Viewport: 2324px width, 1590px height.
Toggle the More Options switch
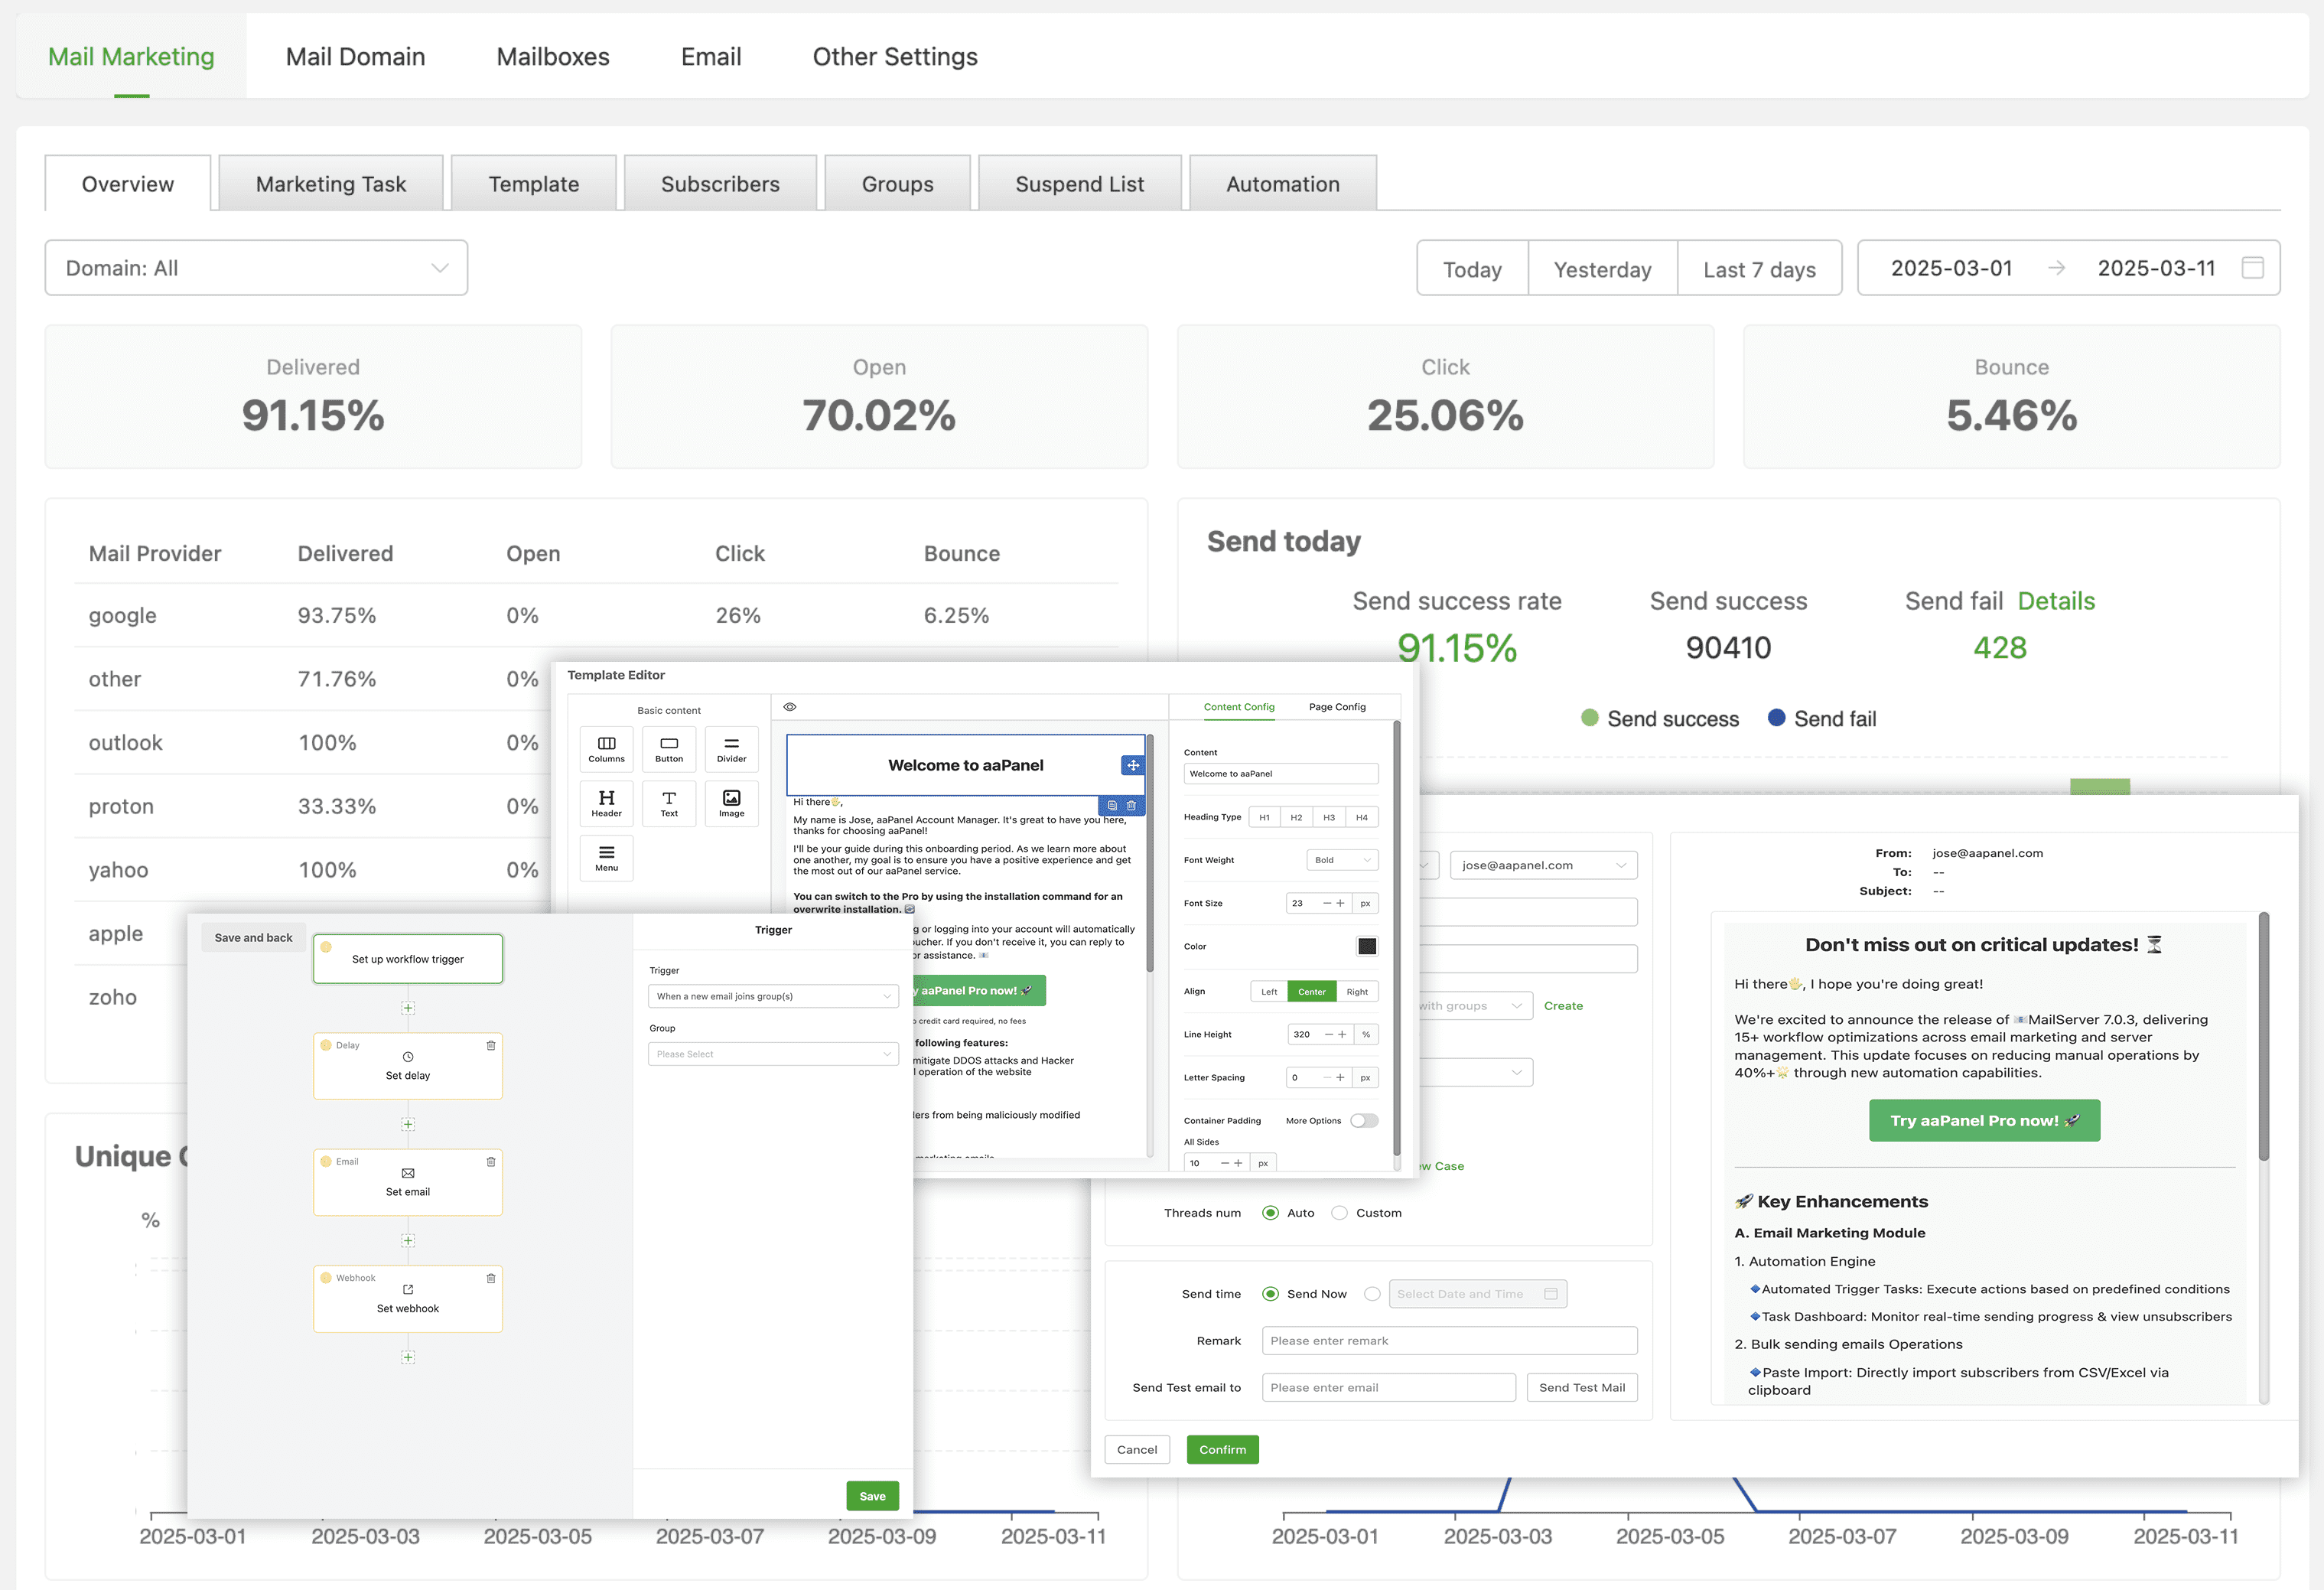click(1364, 1121)
